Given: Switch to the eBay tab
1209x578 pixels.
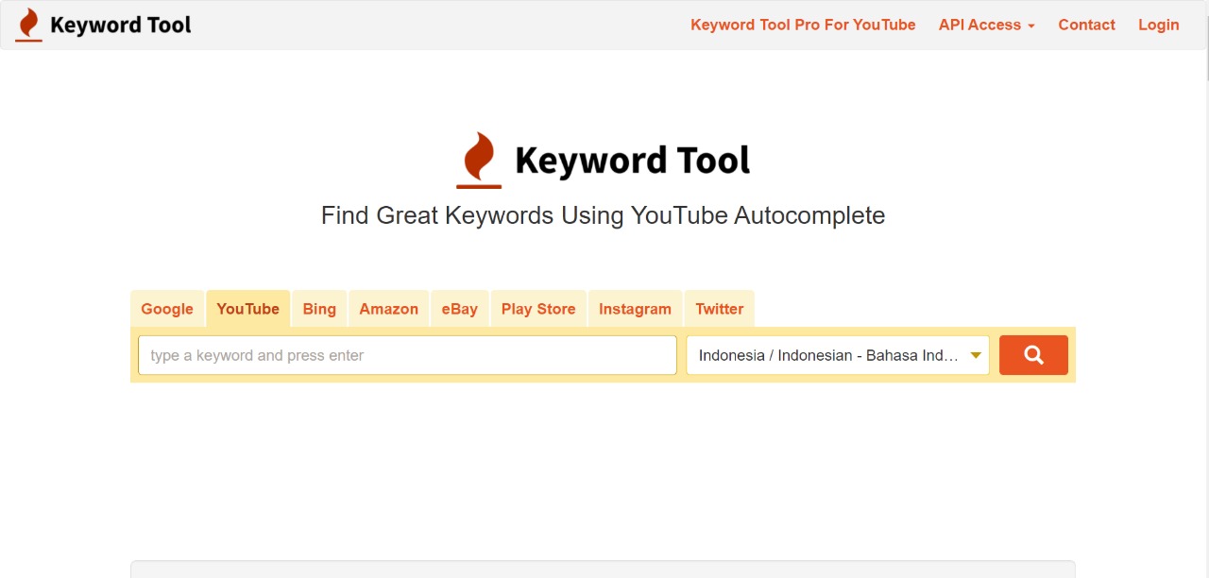Looking at the screenshot, I should pos(459,309).
